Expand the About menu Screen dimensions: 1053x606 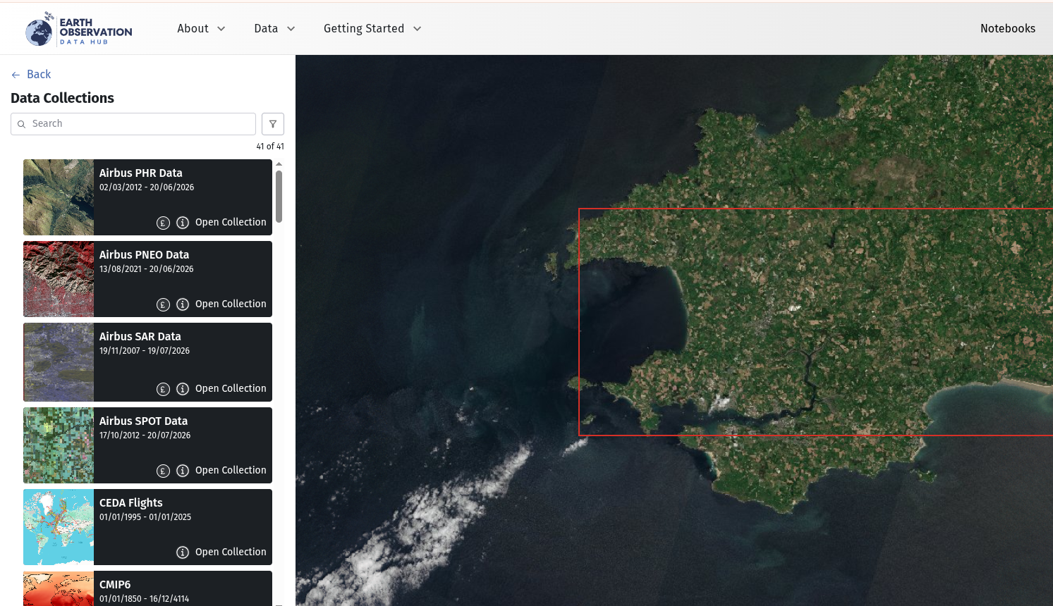(x=201, y=29)
